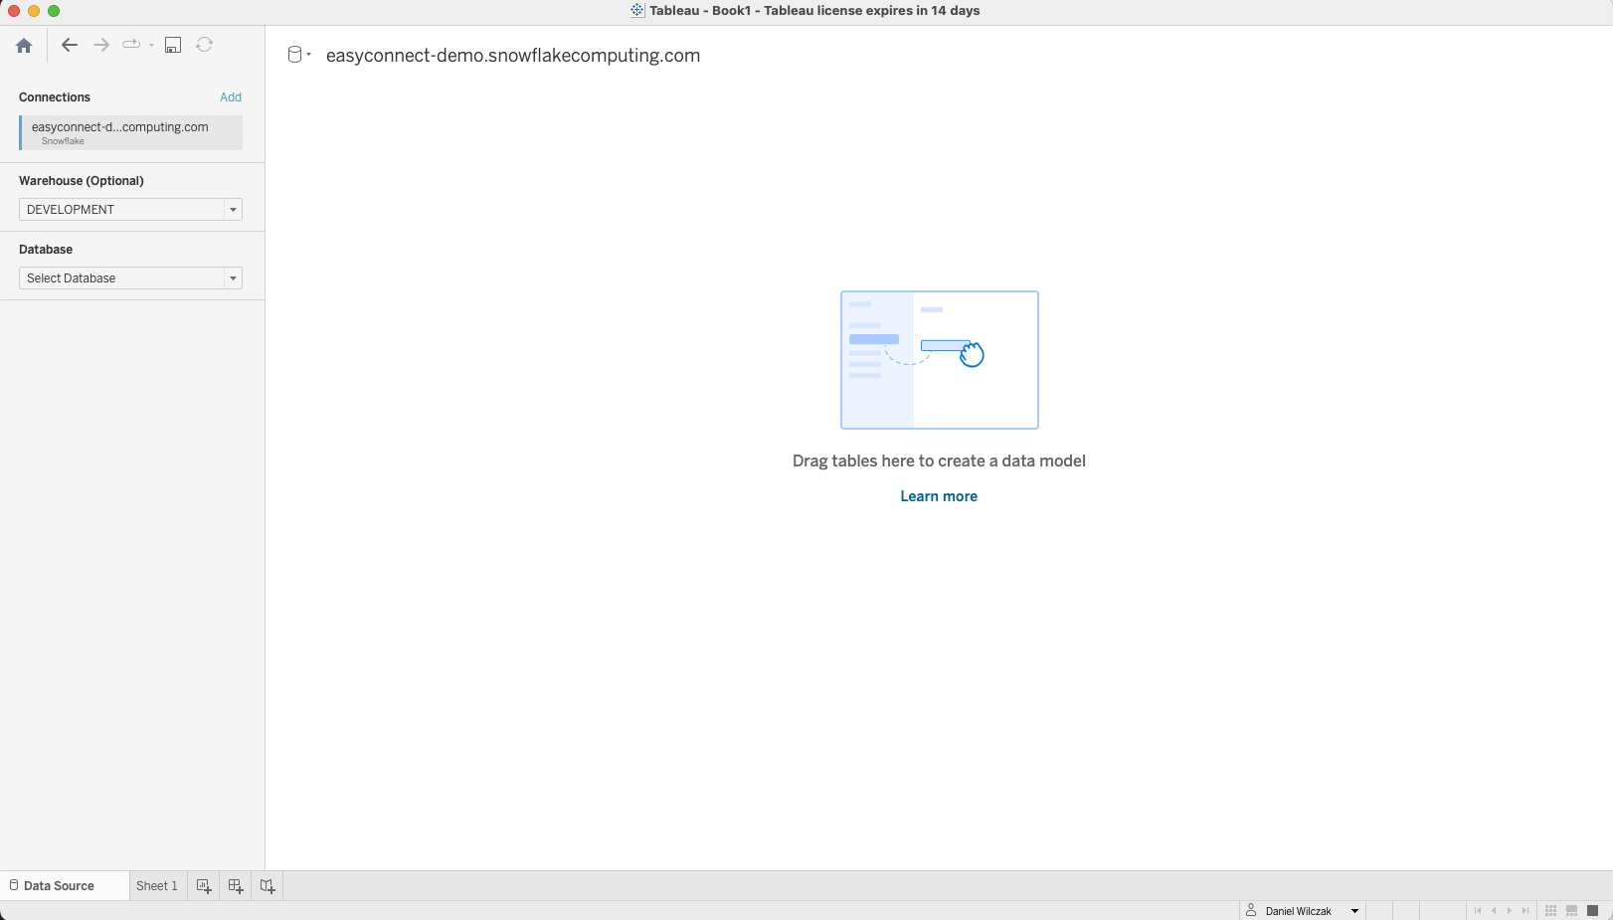Open the data source cylinder dropdown
The image size is (1613, 920).
coord(298,55)
